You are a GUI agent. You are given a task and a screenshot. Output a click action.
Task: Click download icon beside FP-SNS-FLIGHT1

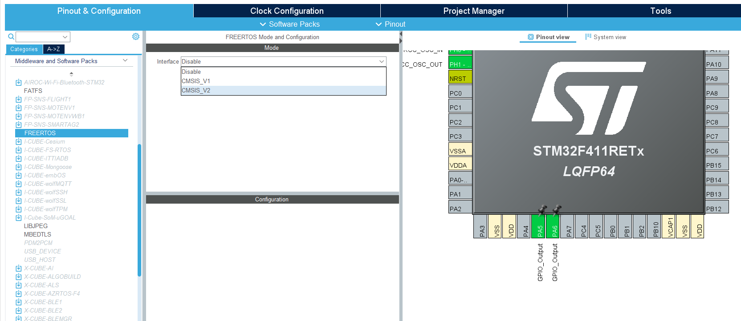(19, 99)
